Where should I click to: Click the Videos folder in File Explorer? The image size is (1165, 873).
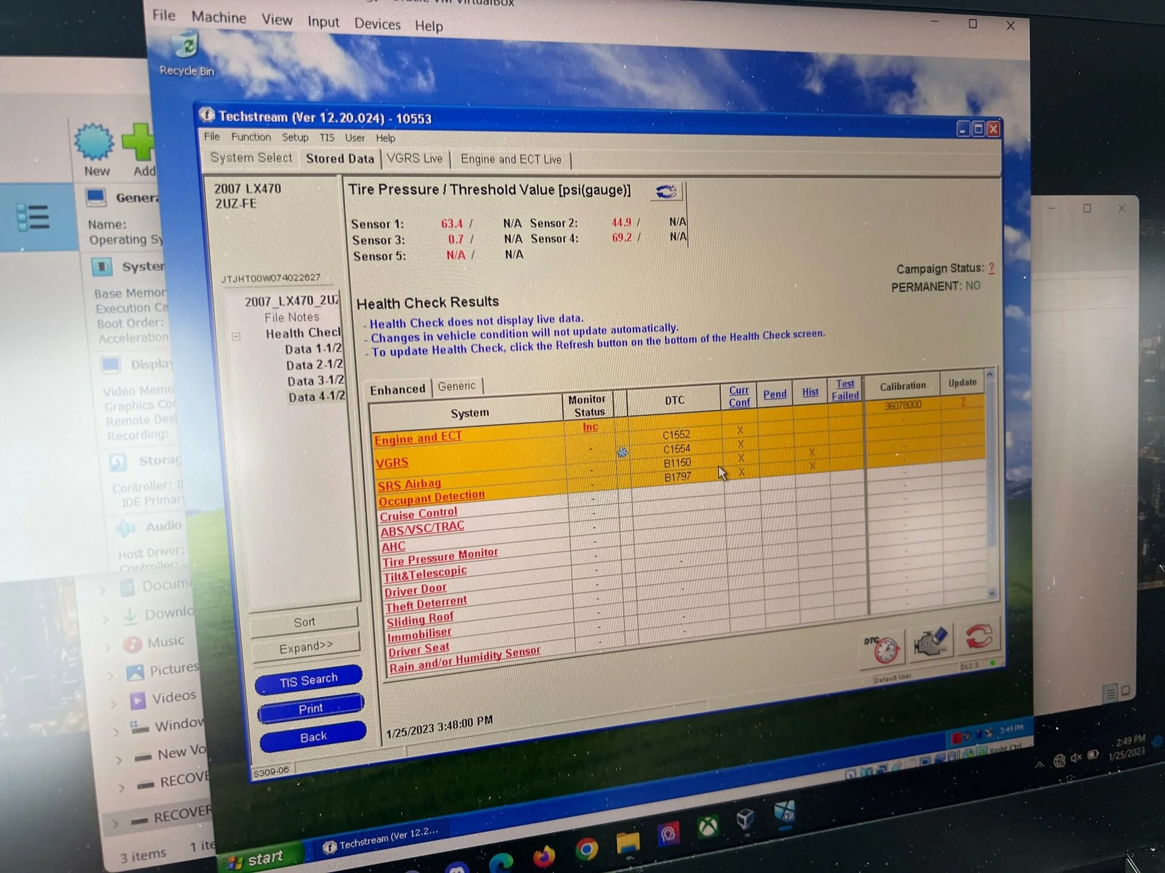163,698
